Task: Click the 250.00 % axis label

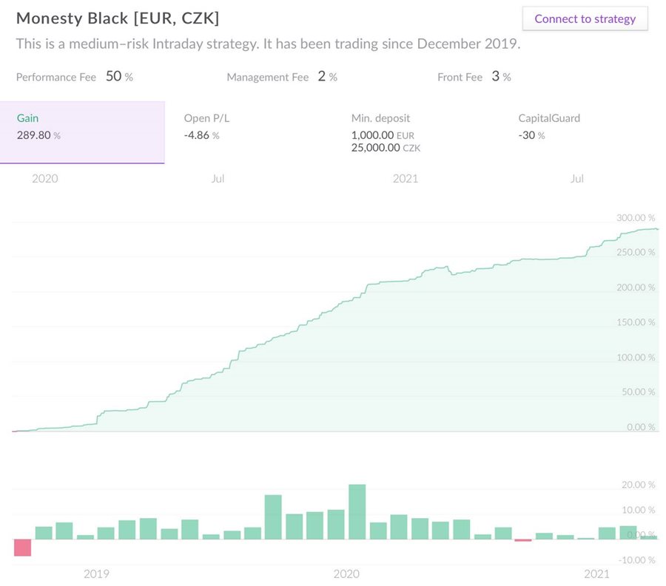Action: [636, 252]
